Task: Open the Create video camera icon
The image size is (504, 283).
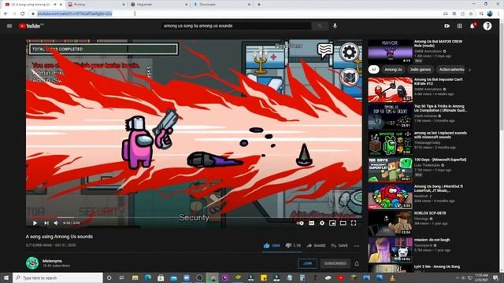Action: pos(447,26)
